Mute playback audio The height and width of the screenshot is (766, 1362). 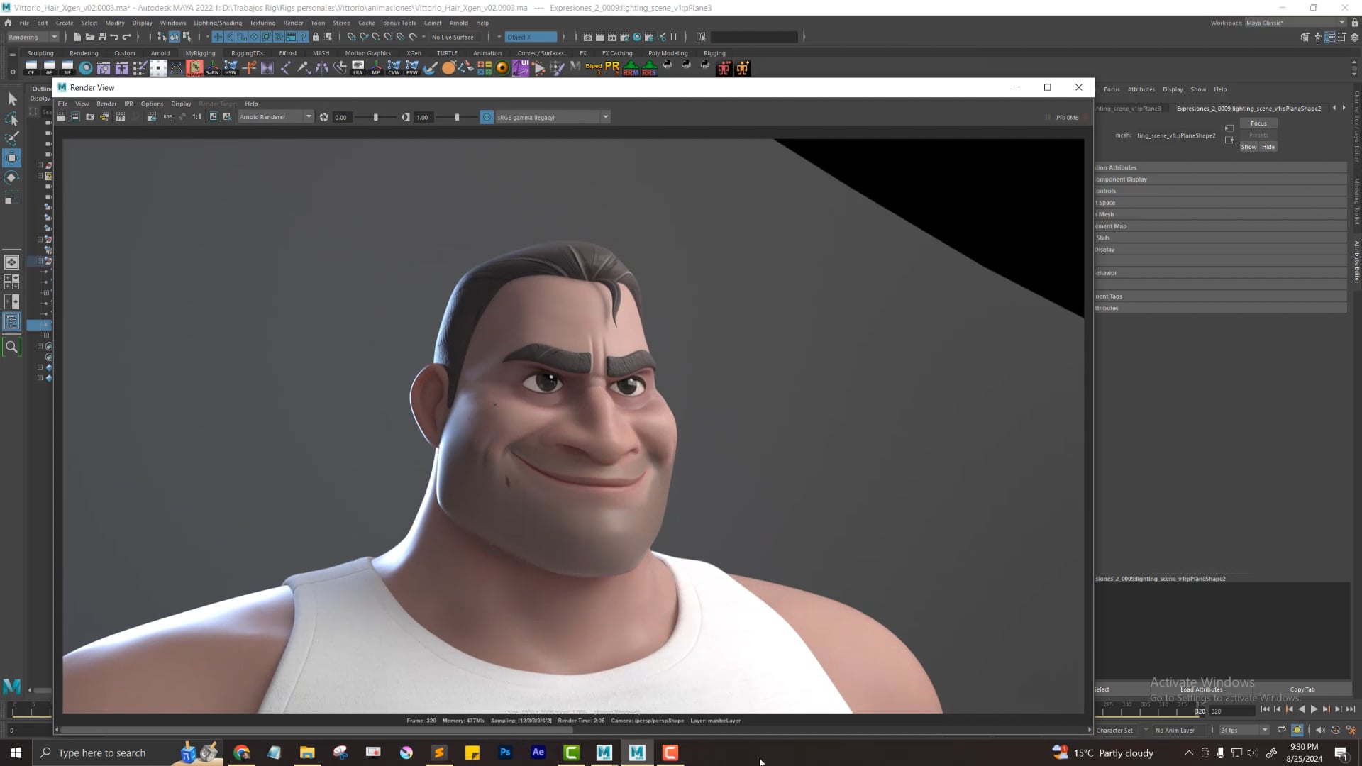pyautogui.click(x=1320, y=730)
